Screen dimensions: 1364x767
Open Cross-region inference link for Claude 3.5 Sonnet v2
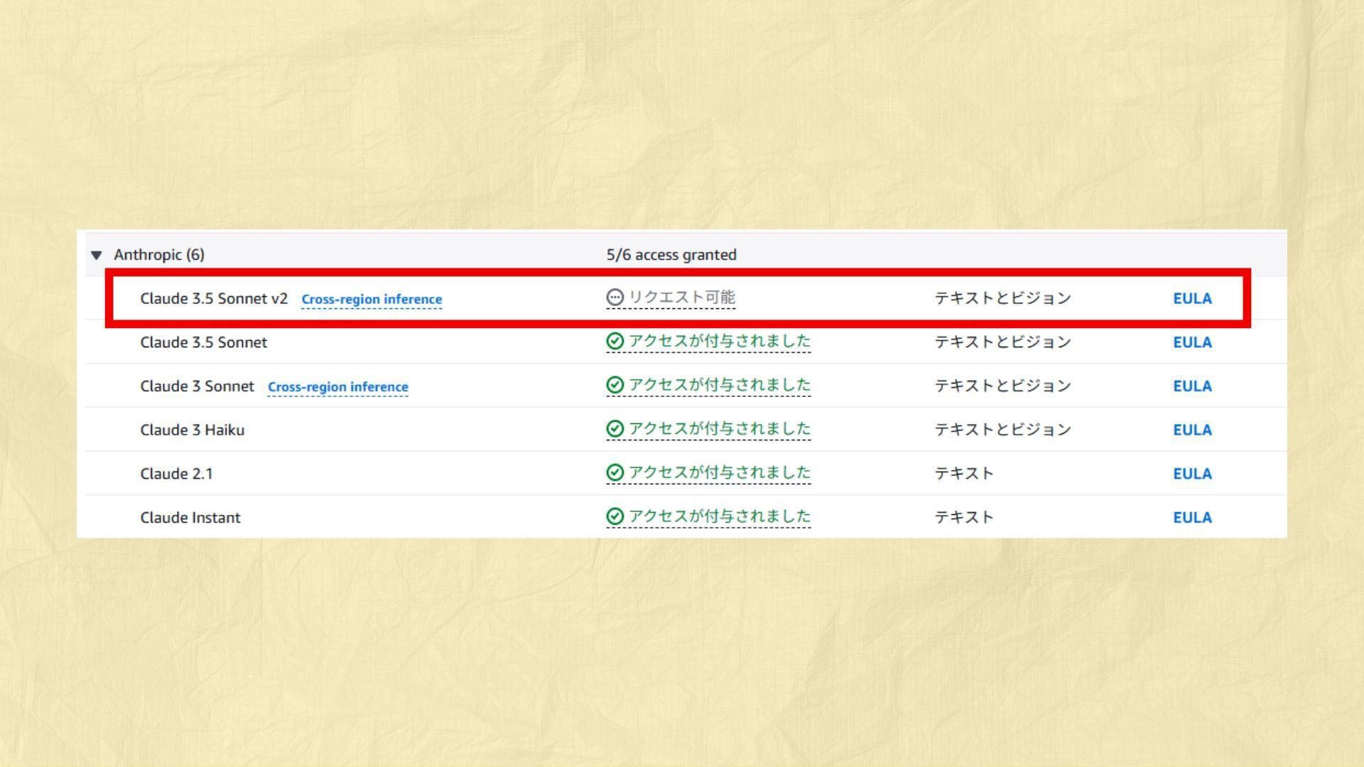[372, 299]
